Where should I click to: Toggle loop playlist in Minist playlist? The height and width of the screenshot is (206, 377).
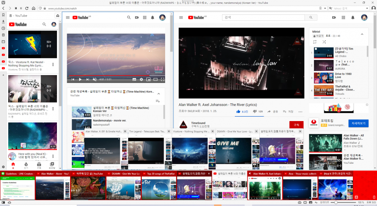[x=315, y=42]
